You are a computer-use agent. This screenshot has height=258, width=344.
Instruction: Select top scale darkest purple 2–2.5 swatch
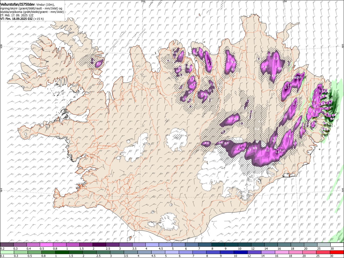(99, 245)
